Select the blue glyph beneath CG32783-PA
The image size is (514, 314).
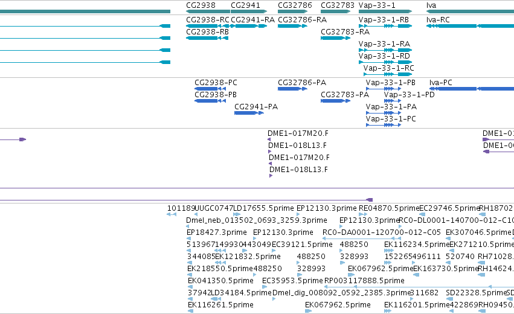(x=335, y=101)
